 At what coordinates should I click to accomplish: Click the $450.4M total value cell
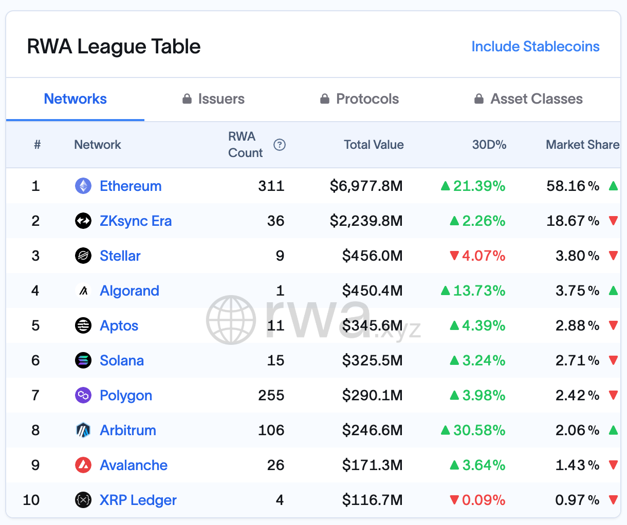pyautogui.click(x=373, y=290)
